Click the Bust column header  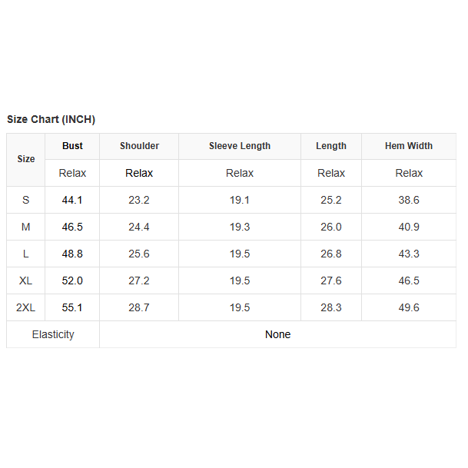[x=72, y=146]
